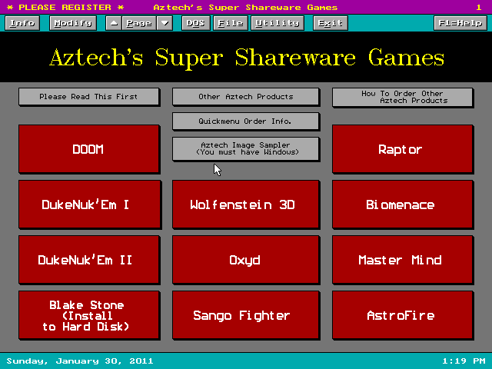Image resolution: width=492 pixels, height=369 pixels.
Task: Select the DOS menu button
Action: tap(196, 23)
